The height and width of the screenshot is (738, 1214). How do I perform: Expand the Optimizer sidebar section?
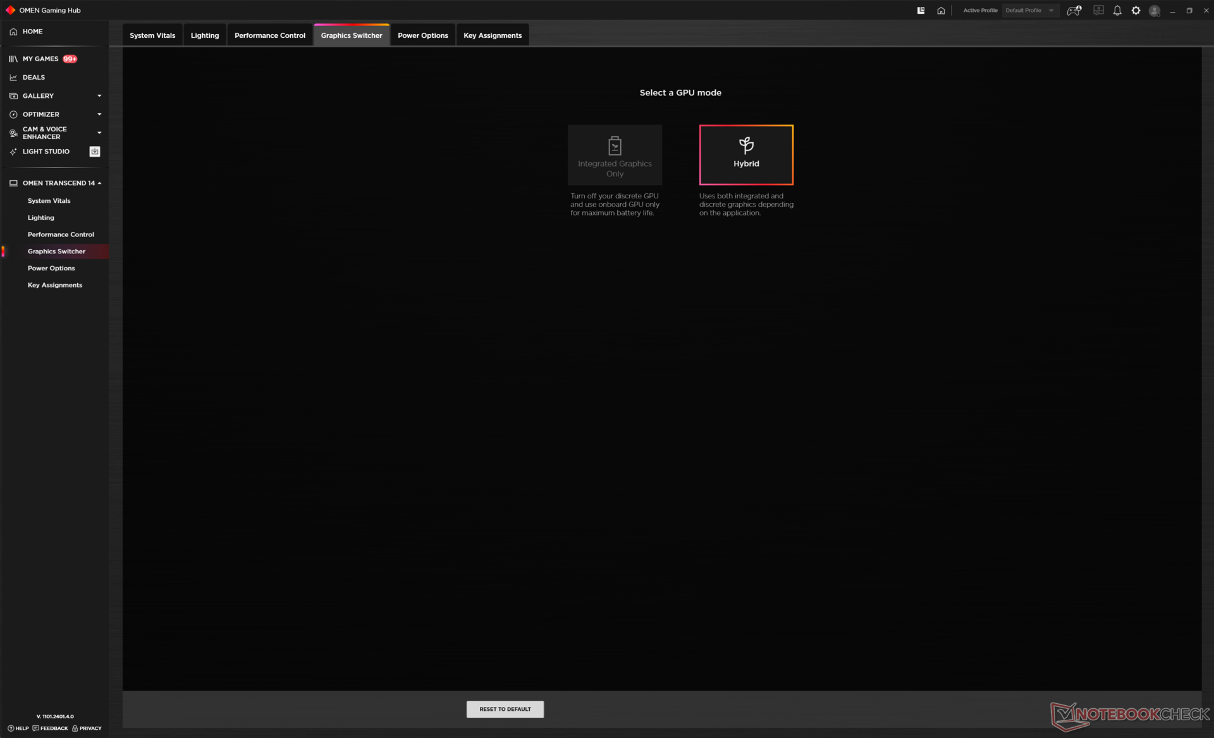coord(99,114)
